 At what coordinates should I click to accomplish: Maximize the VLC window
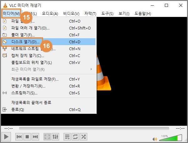pos(166,5)
